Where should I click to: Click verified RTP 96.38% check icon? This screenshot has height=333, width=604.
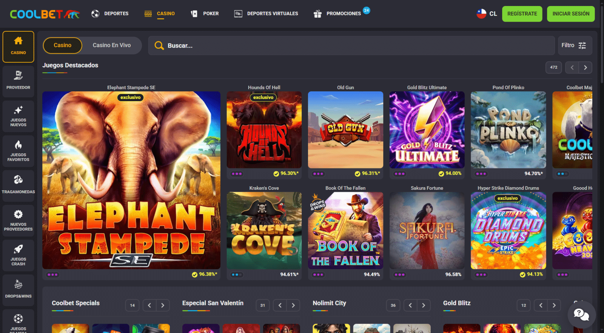point(195,274)
